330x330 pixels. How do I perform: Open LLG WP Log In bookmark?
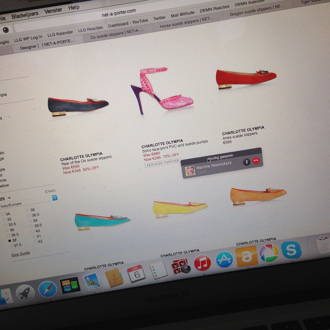(x=28, y=38)
